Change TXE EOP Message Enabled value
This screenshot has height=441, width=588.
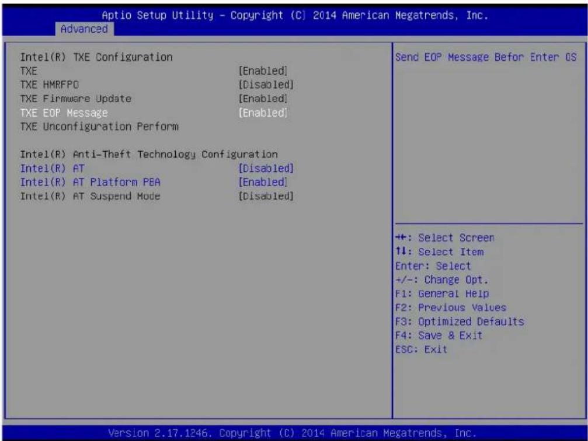point(263,113)
